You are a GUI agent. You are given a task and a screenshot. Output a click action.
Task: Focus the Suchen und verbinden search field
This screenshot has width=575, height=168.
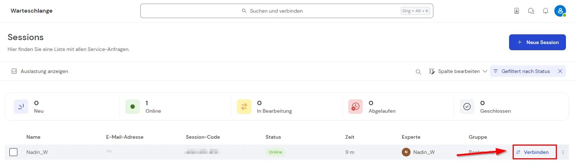point(287,11)
